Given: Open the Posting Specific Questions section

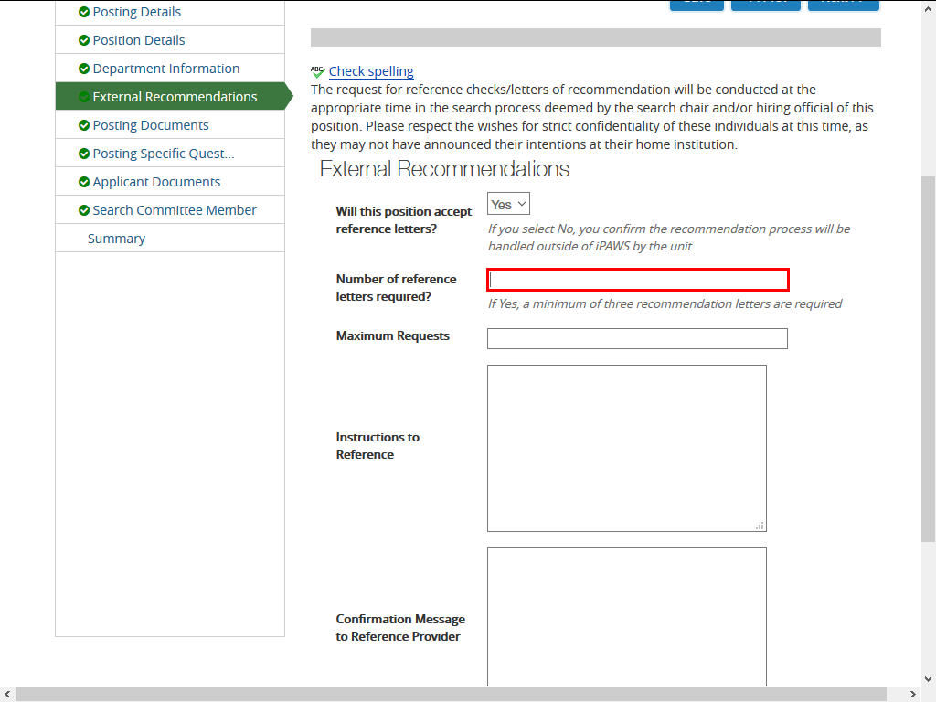Looking at the screenshot, I should (163, 154).
